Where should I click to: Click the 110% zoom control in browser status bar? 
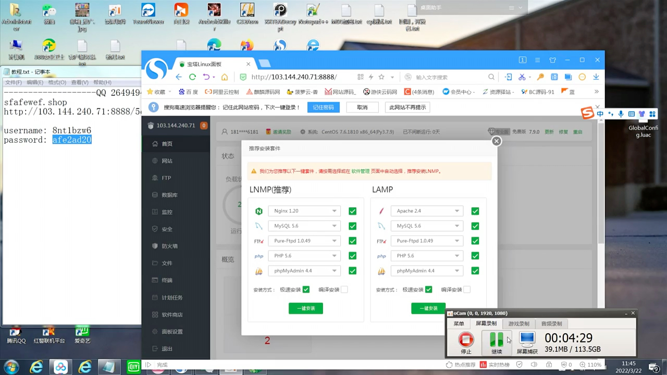coord(590,365)
